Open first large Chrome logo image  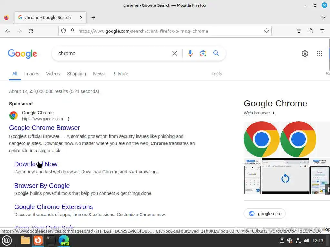tap(261, 139)
